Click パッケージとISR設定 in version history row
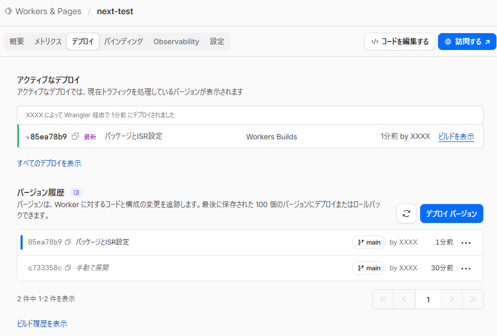The image size is (497, 336). pos(102,242)
